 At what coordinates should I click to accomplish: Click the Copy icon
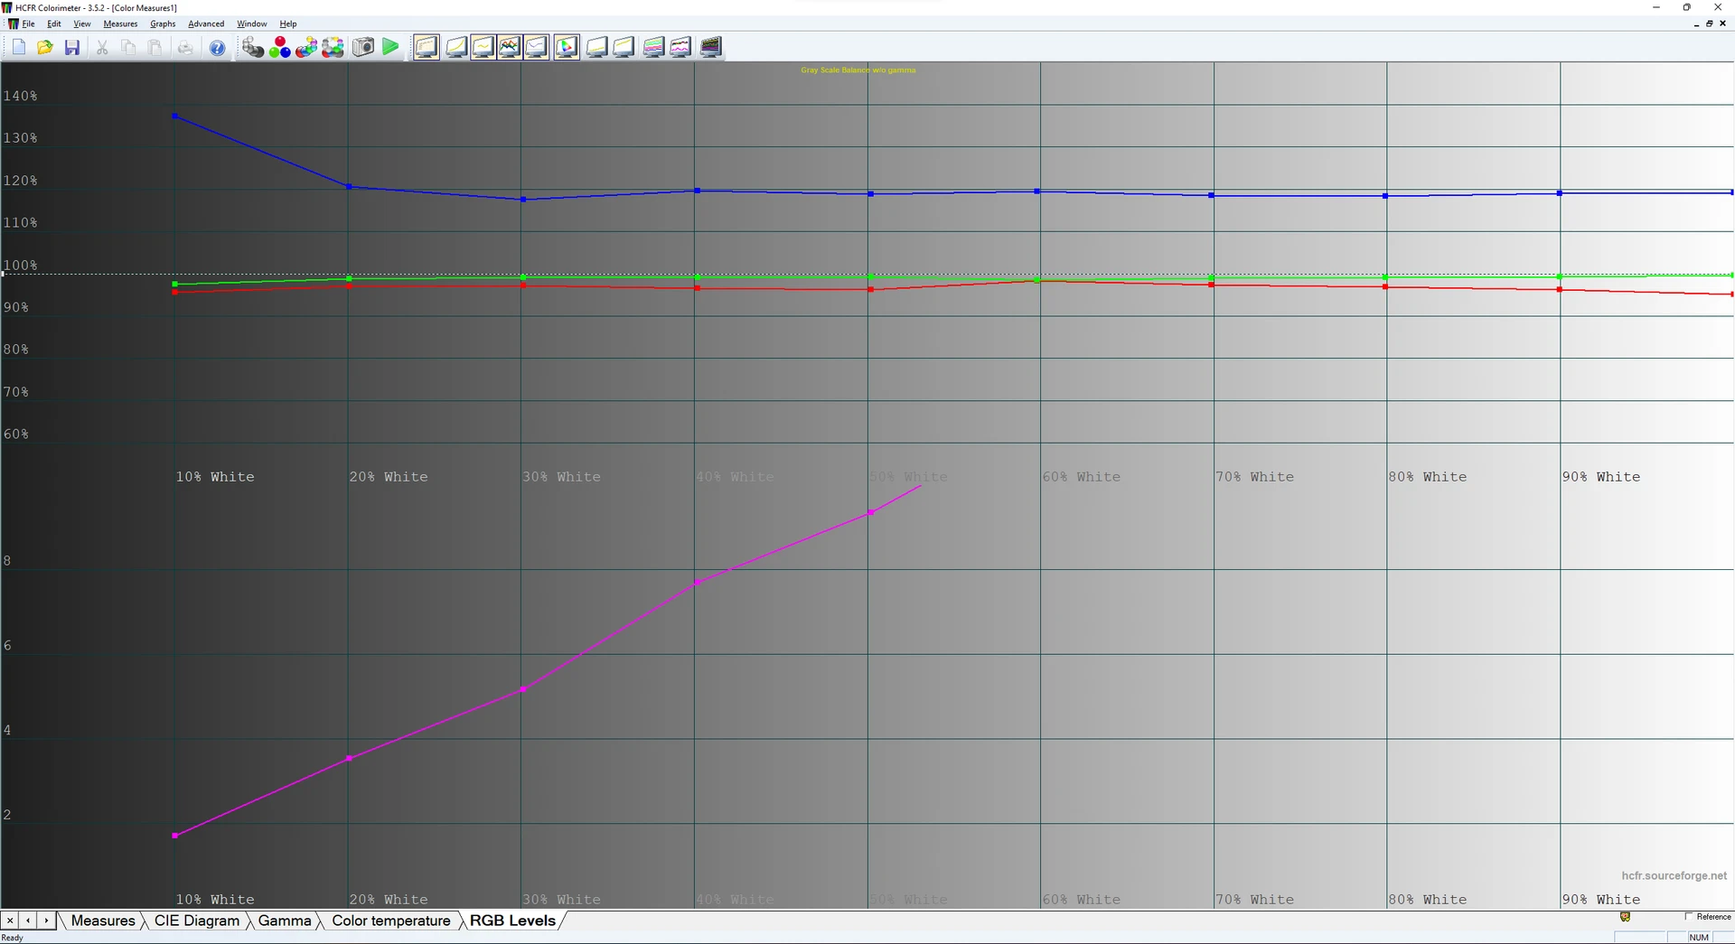128,47
